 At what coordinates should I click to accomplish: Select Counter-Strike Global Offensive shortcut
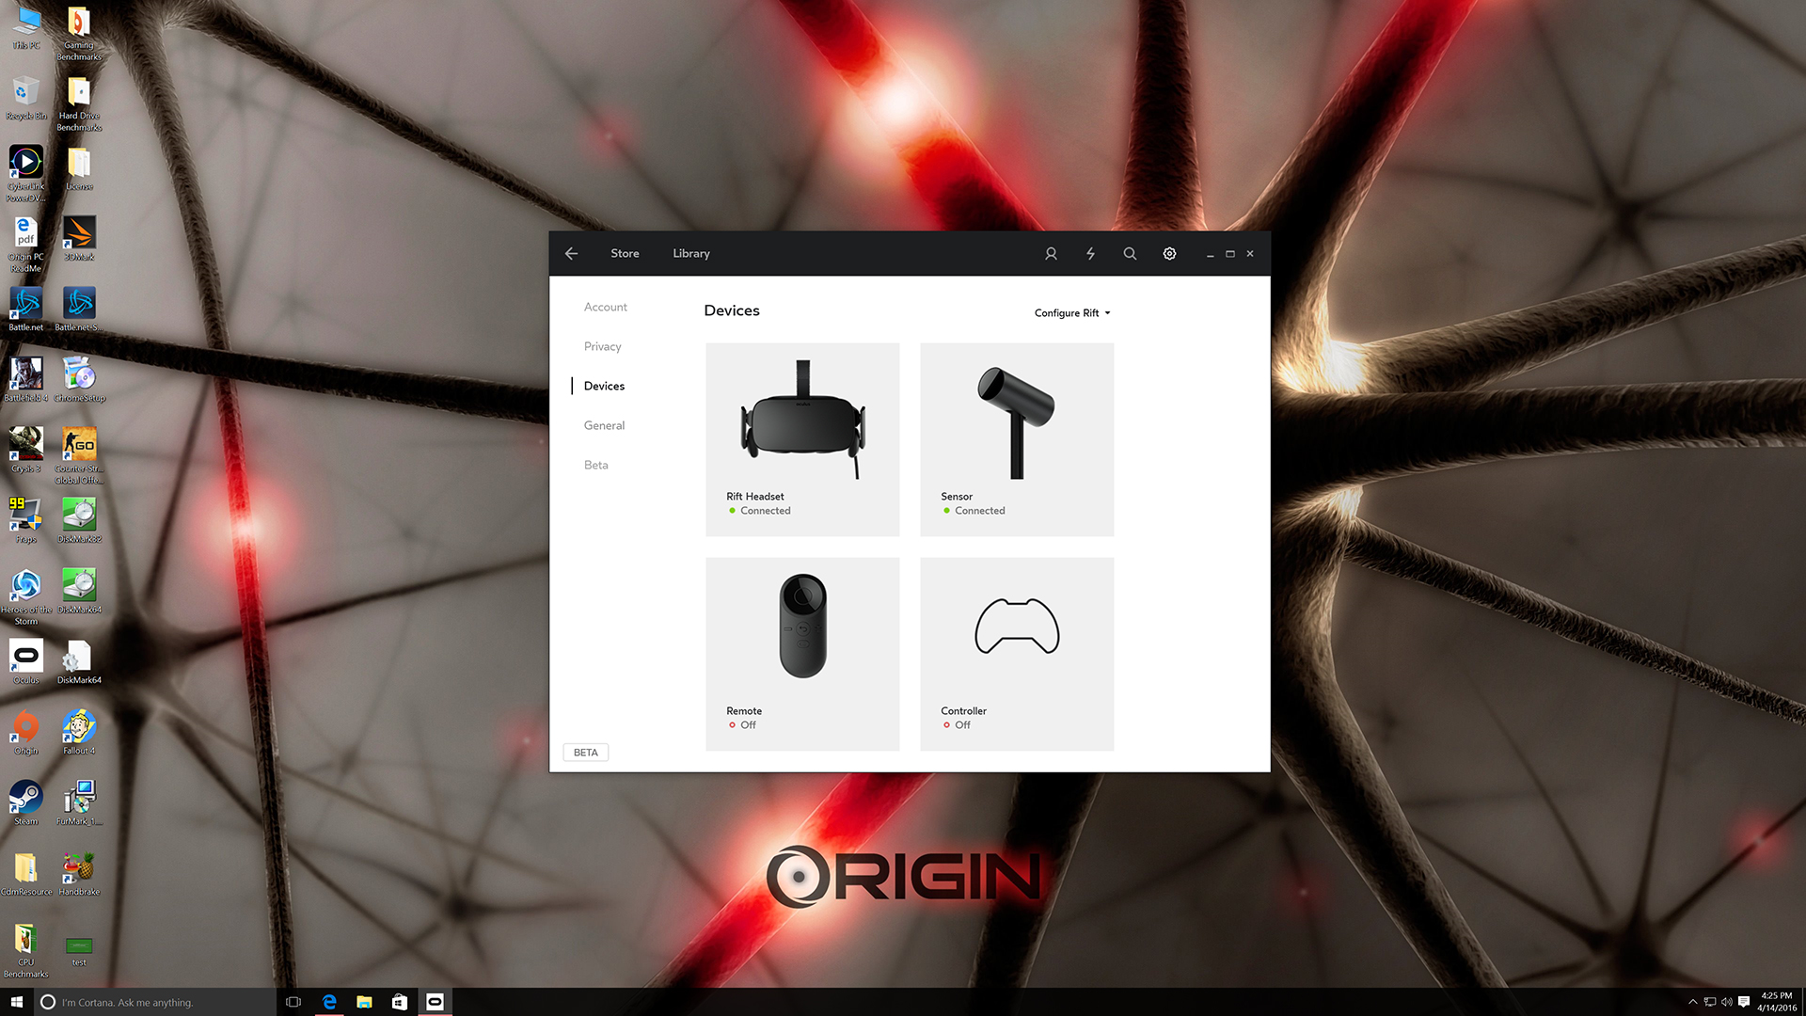[79, 456]
